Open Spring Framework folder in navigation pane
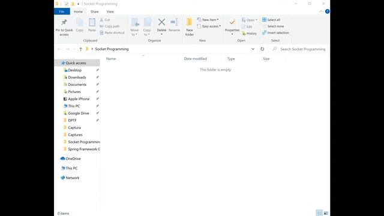 point(82,149)
